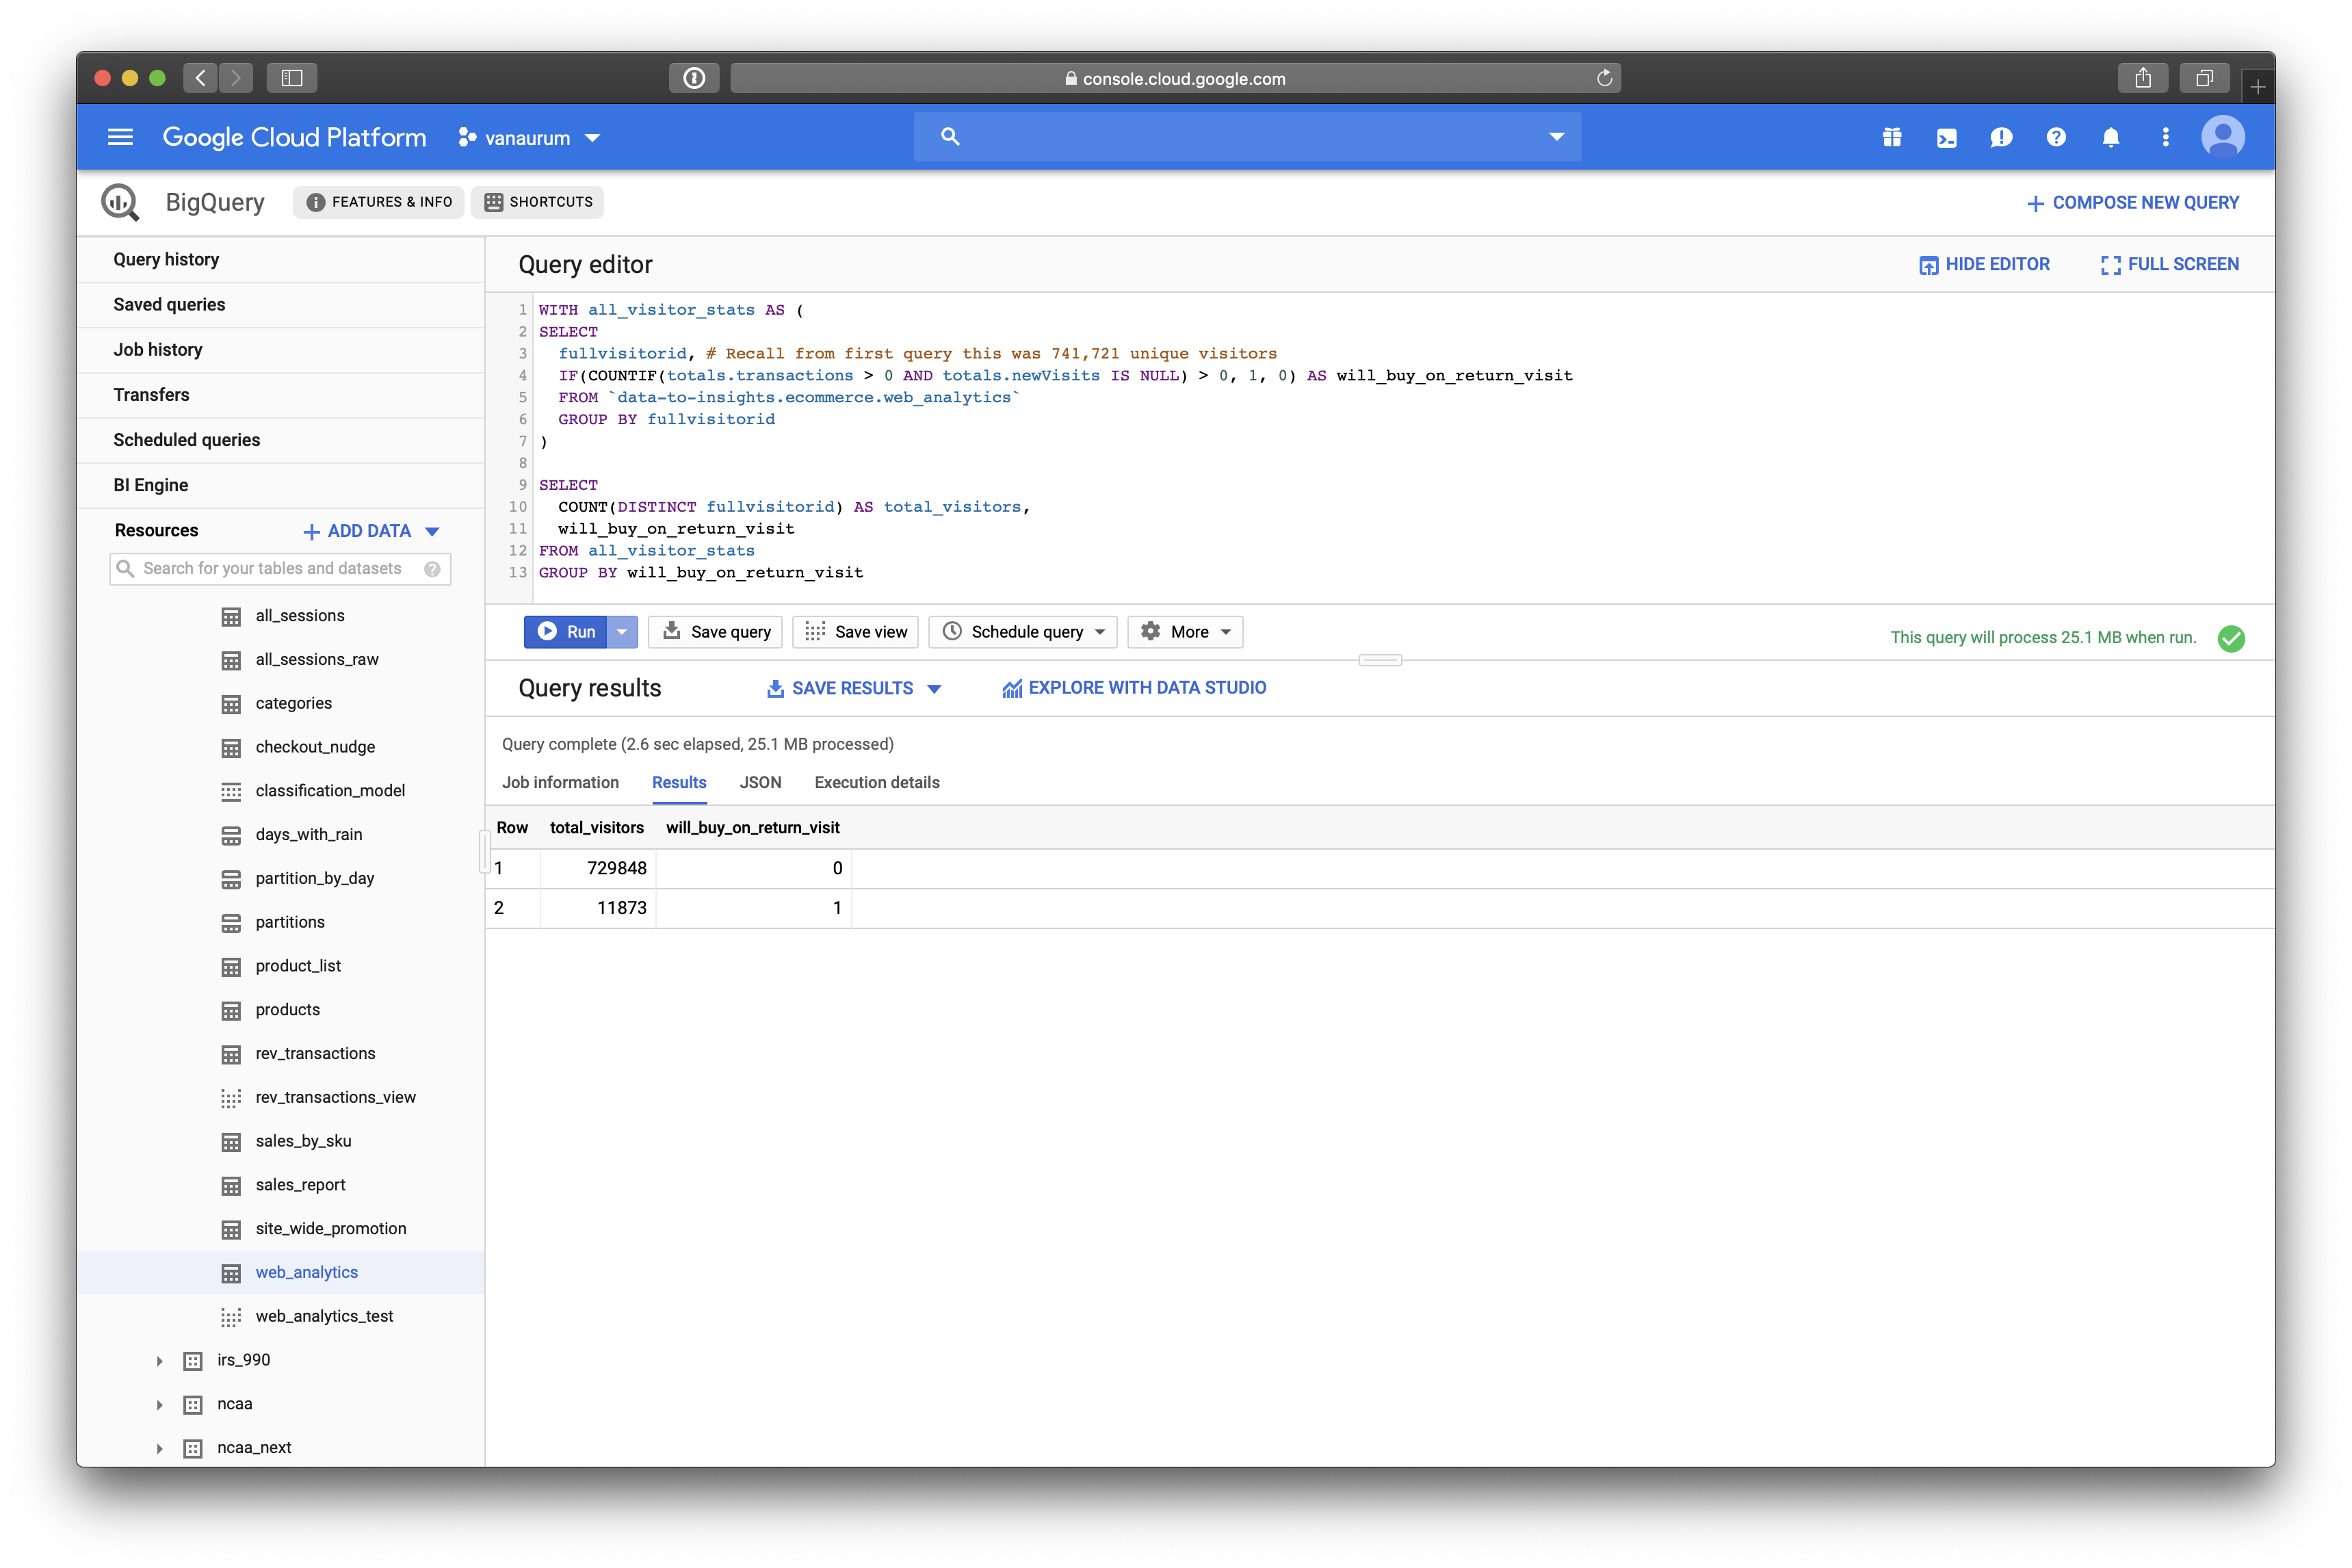Click the Safari address bar
Viewport: 2352px width, 1568px height.
[x=1175, y=78]
